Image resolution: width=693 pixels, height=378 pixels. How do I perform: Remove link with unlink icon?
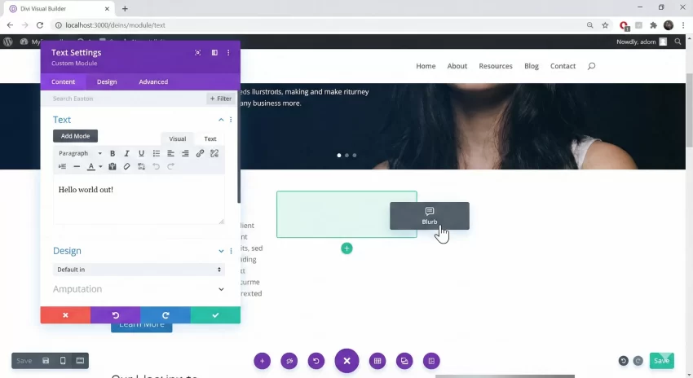(x=214, y=153)
